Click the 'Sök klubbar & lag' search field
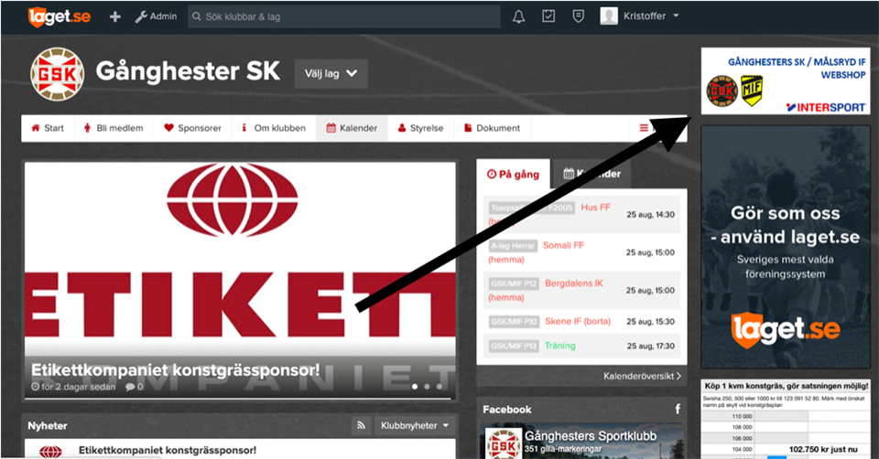Image resolution: width=879 pixels, height=459 pixels. 343,16
